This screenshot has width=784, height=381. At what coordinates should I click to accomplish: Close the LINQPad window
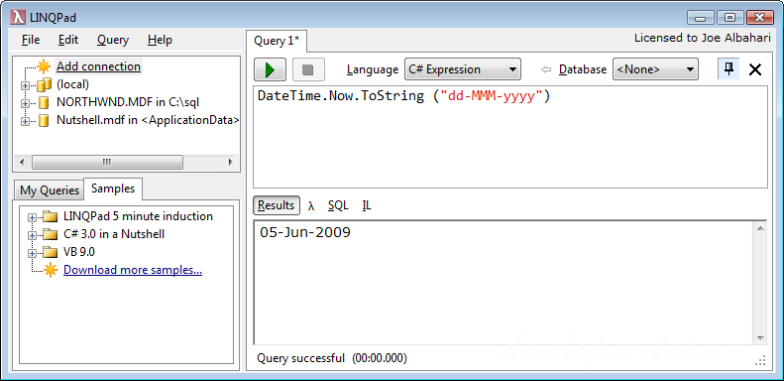[x=760, y=18]
